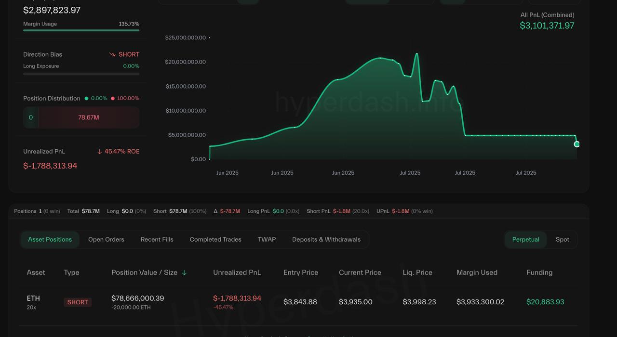Click the Margin Usage 135.73% value
This screenshot has height=337, width=617.
[x=129, y=24]
